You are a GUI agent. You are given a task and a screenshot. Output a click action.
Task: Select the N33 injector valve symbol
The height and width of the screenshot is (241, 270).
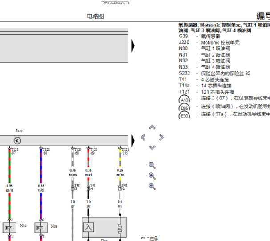click(x=41, y=228)
